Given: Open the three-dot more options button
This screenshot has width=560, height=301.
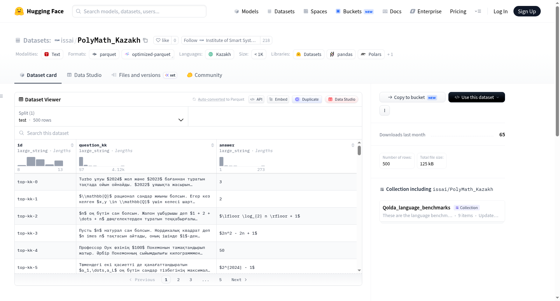Looking at the screenshot, I should (x=385, y=110).
